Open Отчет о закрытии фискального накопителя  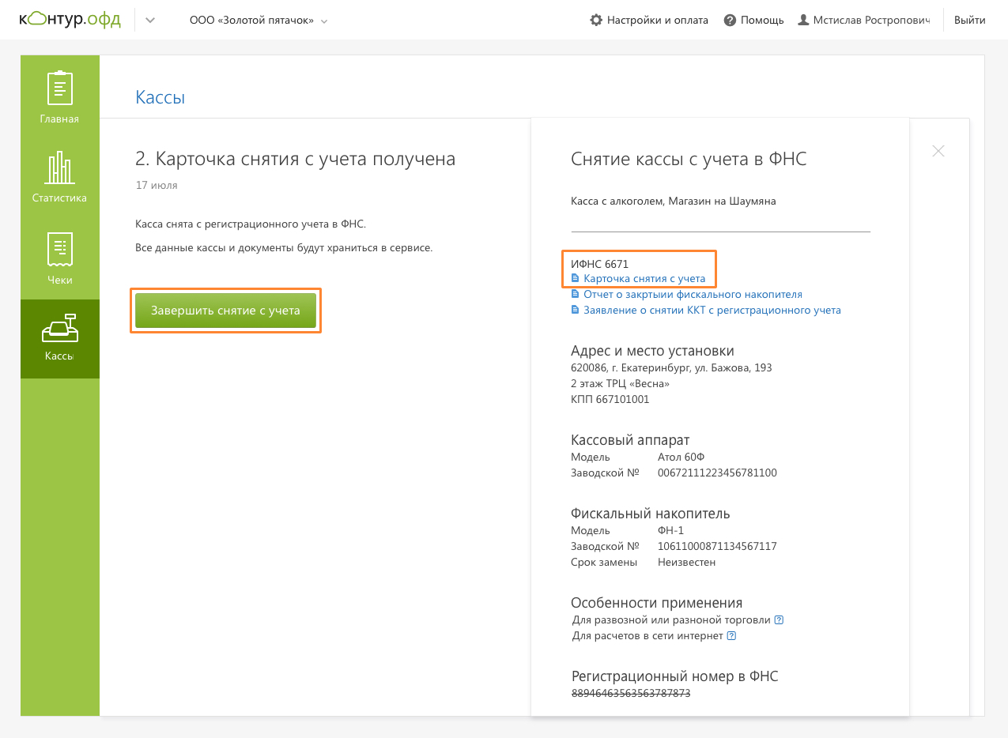(x=693, y=295)
